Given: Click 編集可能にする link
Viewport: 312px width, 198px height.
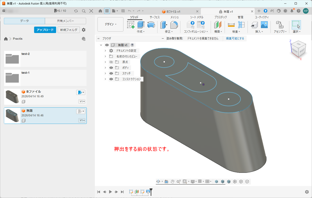Looking at the screenshot, I should pyautogui.click(x=235, y=38).
